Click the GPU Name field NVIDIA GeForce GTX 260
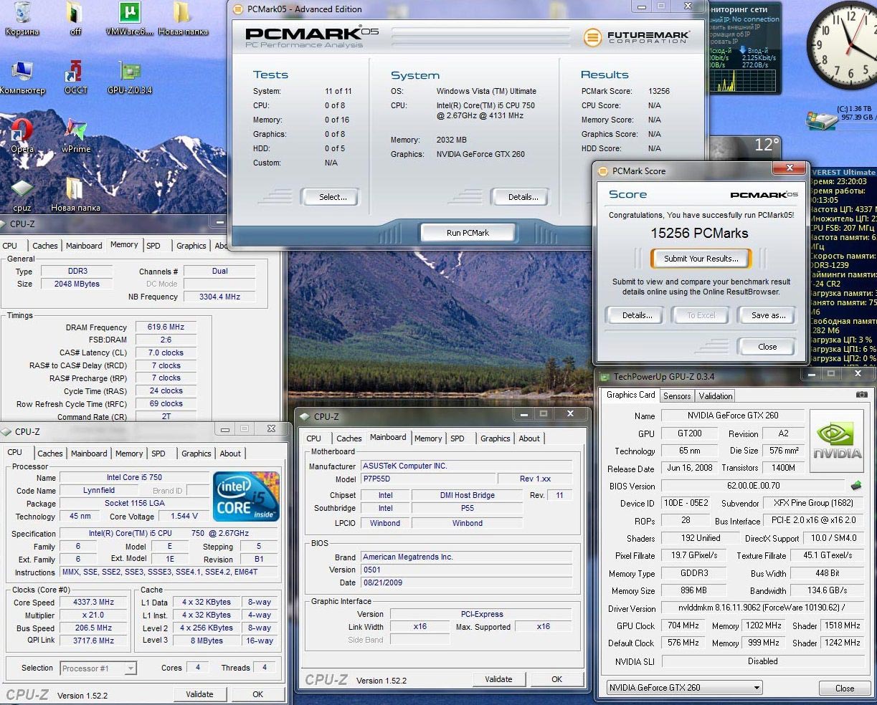Screen dimensions: 877x705 733,416
